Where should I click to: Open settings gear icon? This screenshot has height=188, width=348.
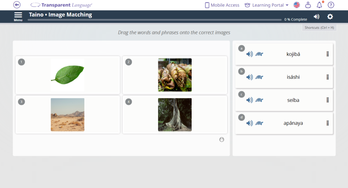click(x=330, y=17)
